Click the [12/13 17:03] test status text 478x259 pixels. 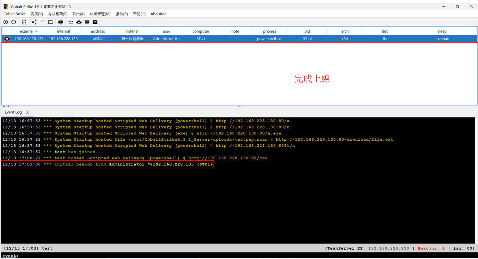pos(28,248)
